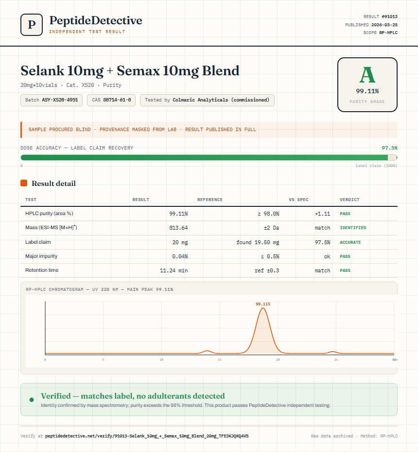Screen dimensions: 418x452
Task: Click the Retention time row label
Action: click(x=42, y=270)
